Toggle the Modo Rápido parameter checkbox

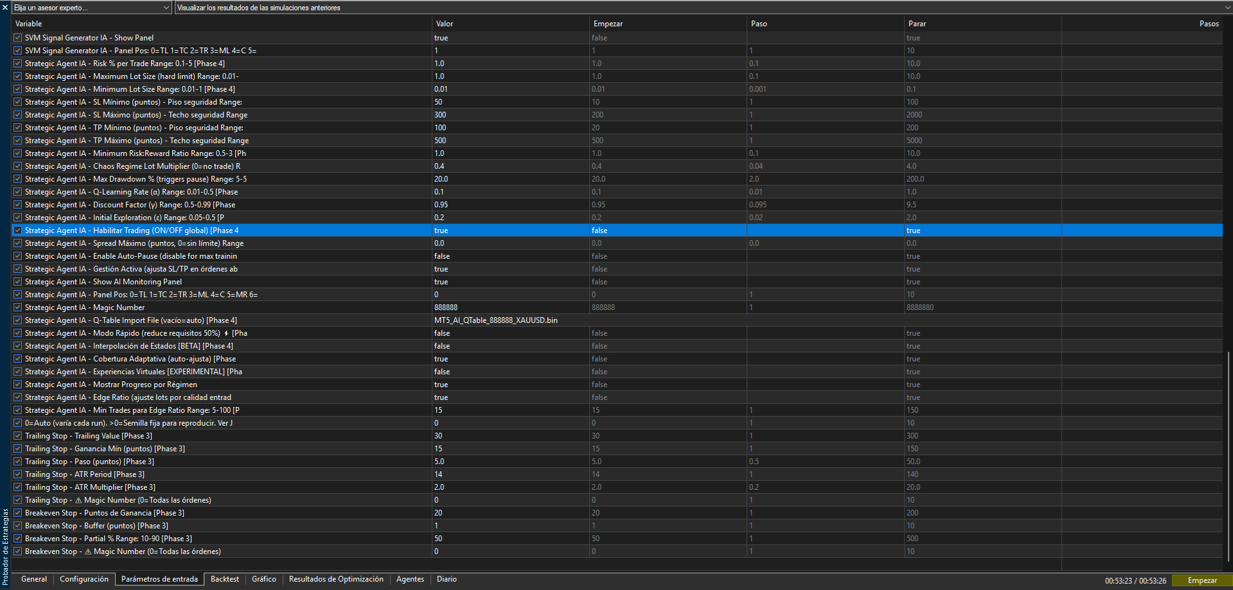tap(18, 333)
